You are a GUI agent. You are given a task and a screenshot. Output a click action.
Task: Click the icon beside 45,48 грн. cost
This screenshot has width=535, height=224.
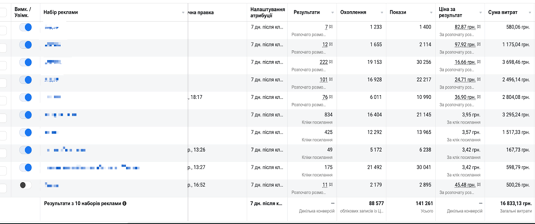pyautogui.click(x=479, y=185)
